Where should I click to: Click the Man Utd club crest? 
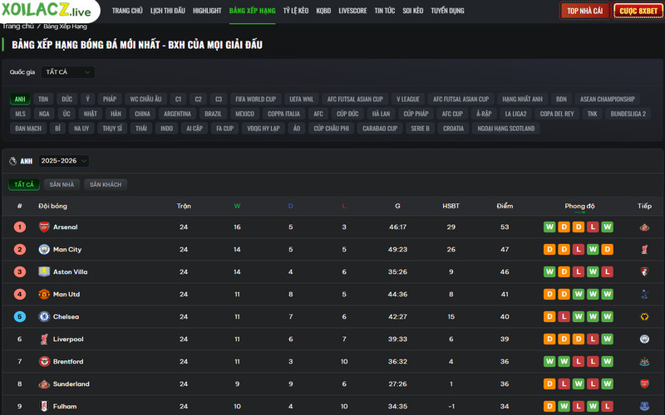click(44, 294)
